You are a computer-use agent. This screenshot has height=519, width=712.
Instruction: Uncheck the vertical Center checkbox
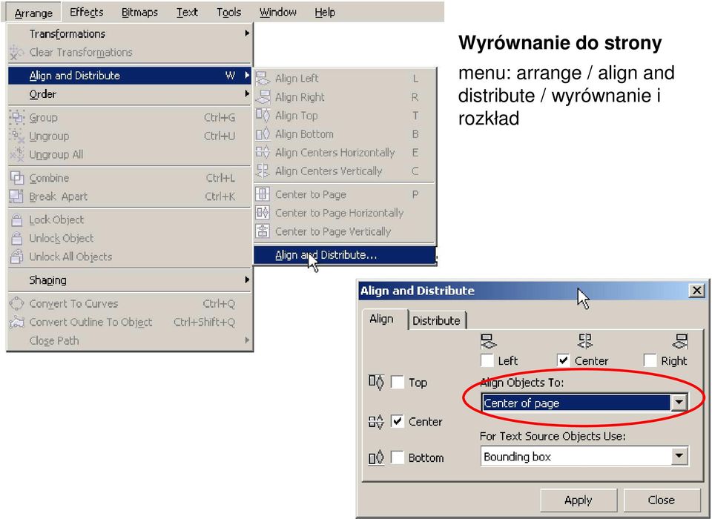tap(398, 421)
